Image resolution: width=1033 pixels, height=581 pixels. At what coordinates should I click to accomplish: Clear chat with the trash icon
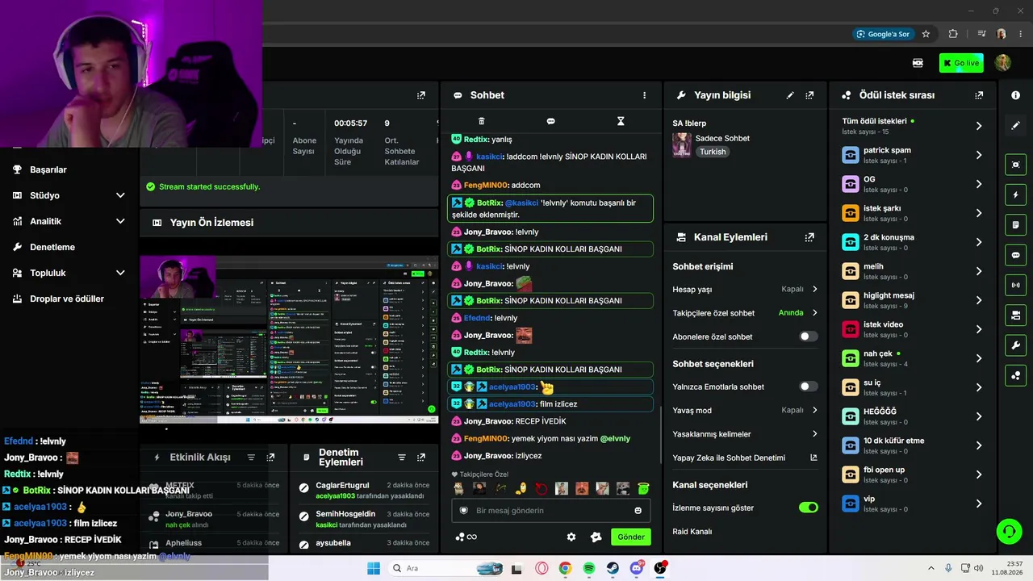(482, 121)
